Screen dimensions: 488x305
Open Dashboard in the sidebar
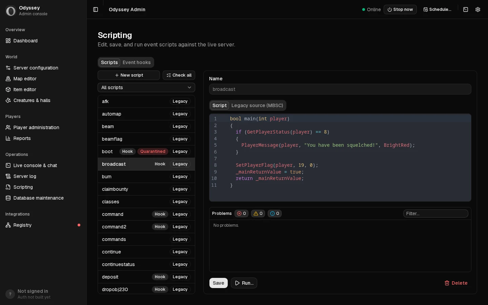[43, 41]
